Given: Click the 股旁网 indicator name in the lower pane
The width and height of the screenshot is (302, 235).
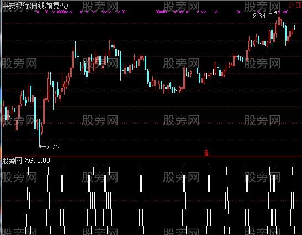Looking at the screenshot, I should tap(12, 161).
